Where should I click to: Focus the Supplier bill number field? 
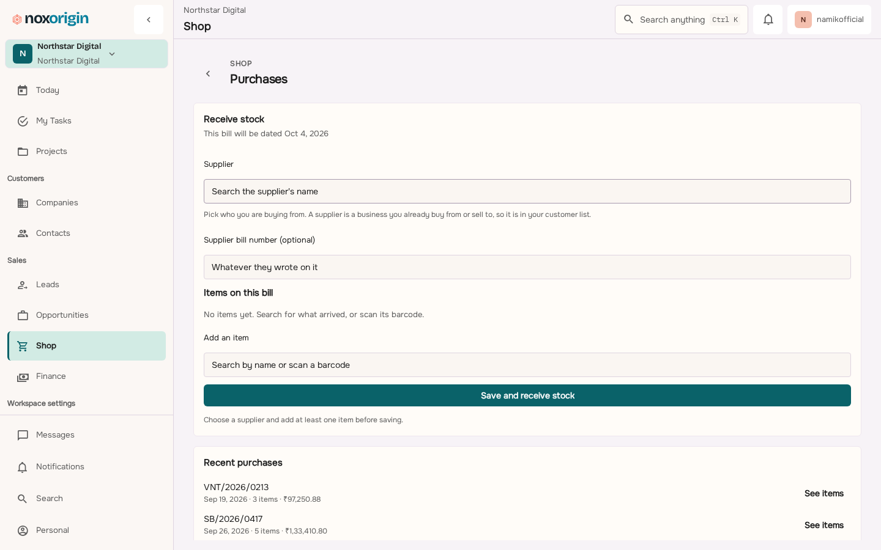527,267
